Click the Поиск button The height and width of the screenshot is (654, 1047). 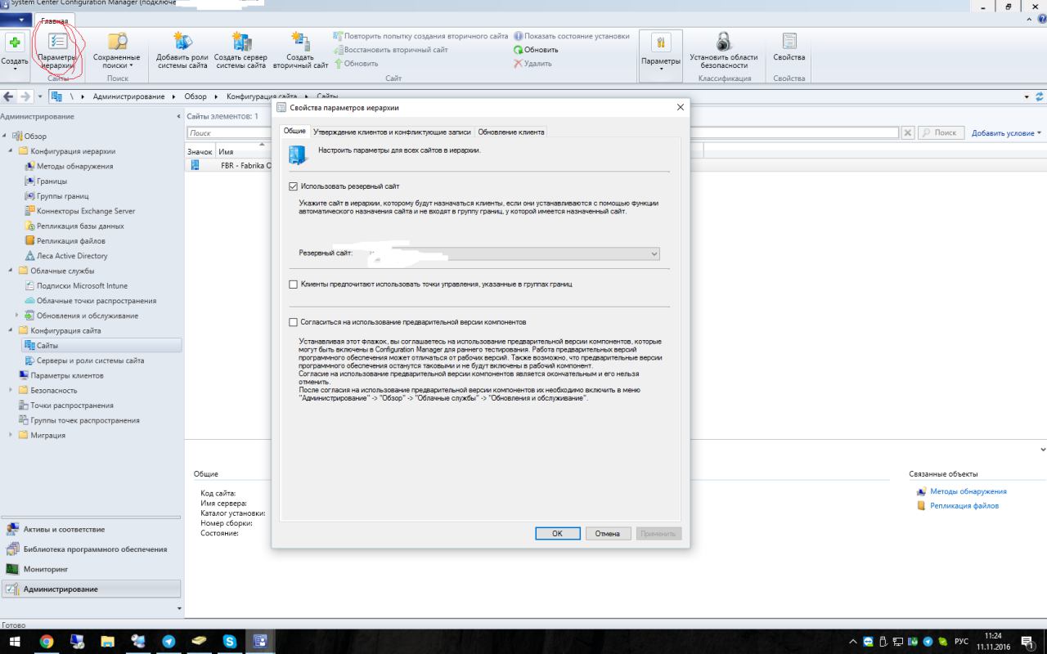[941, 132]
